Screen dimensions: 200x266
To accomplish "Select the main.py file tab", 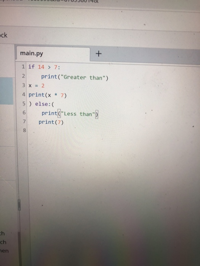I will click(53, 54).
